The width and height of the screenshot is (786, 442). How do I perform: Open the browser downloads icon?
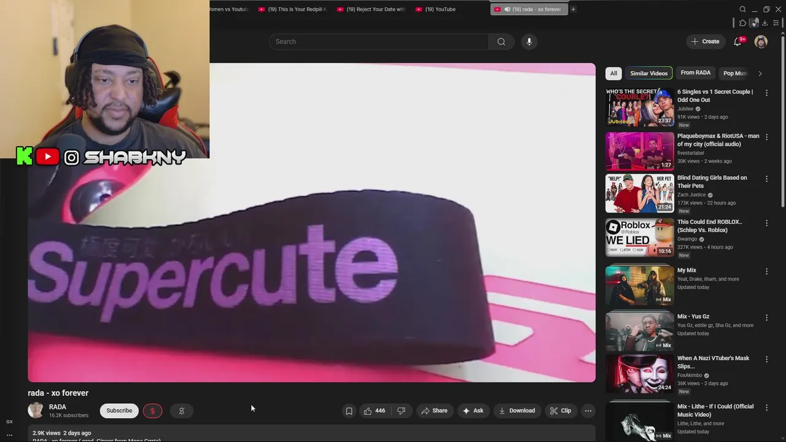[765, 23]
